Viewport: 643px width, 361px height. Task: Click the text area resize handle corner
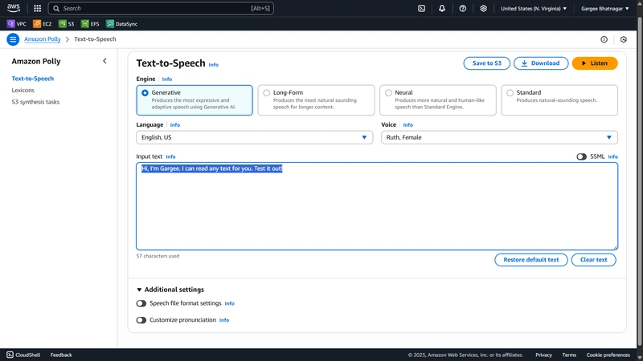click(x=615, y=247)
